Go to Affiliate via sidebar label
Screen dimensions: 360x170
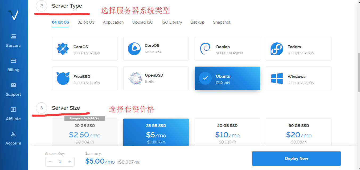tap(13, 119)
